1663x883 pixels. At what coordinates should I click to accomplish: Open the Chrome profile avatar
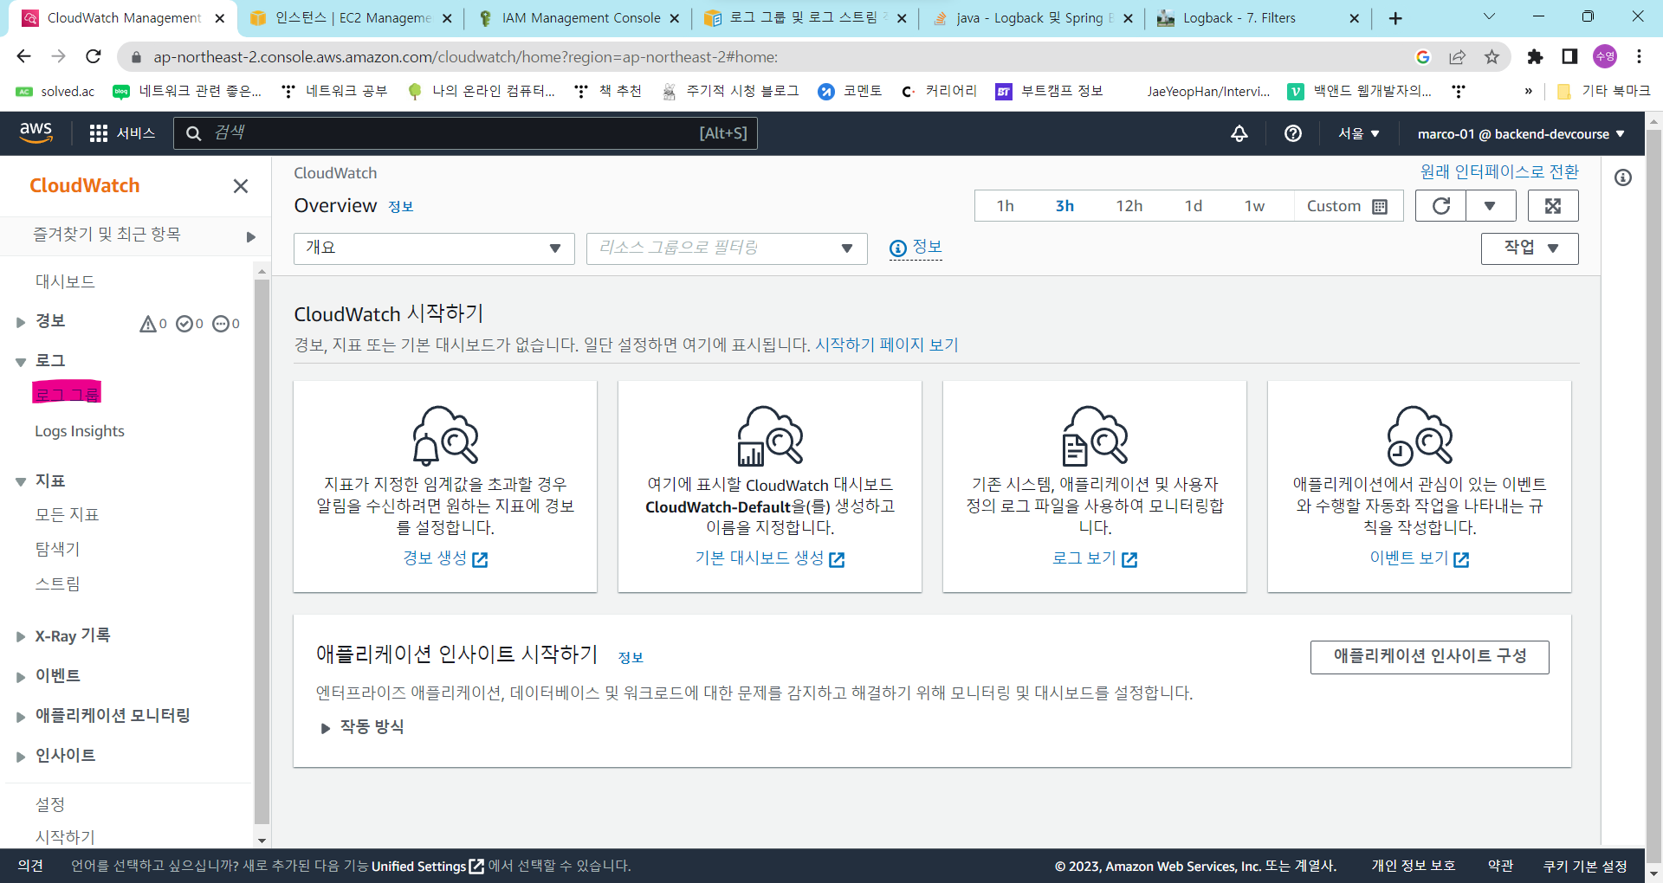1605,56
